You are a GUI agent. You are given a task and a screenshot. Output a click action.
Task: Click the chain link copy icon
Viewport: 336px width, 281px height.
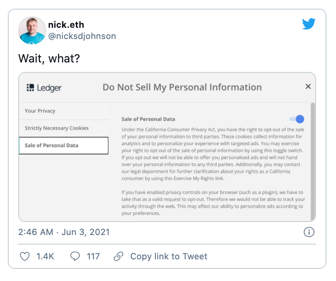[119, 256]
